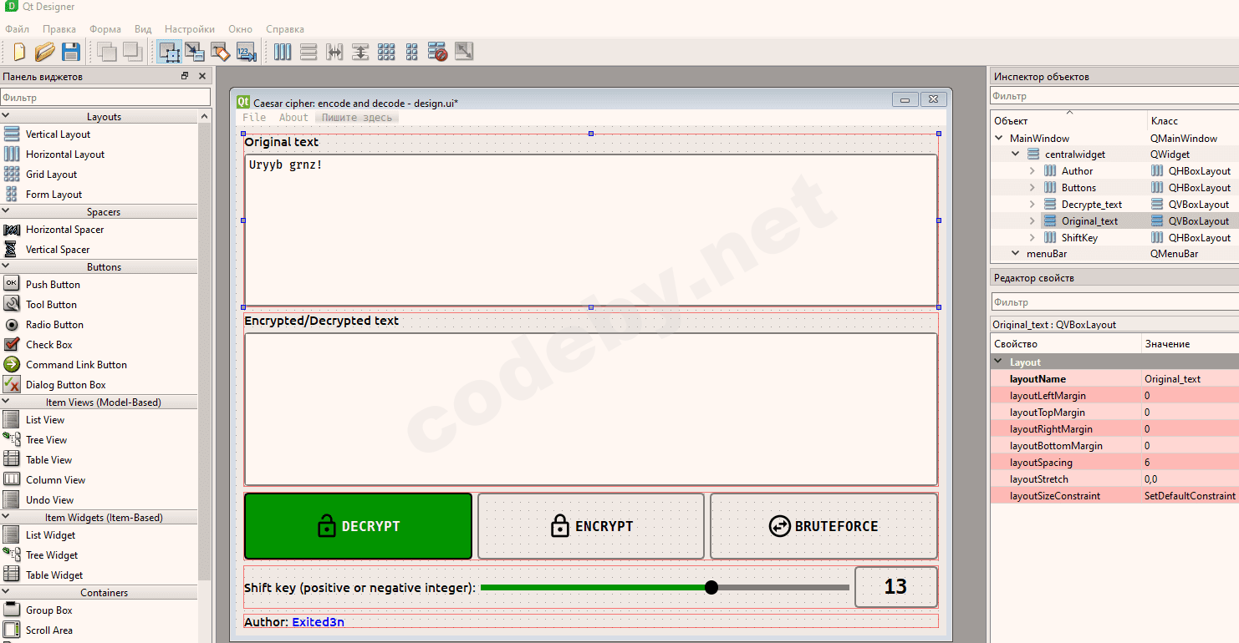Open the Справка menu
1239x643 pixels.
(285, 29)
